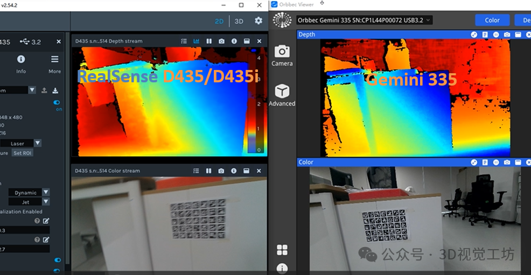The image size is (531, 275).
Task: Open the Advanced tab in Orbbec sidebar
Action: [x=282, y=95]
